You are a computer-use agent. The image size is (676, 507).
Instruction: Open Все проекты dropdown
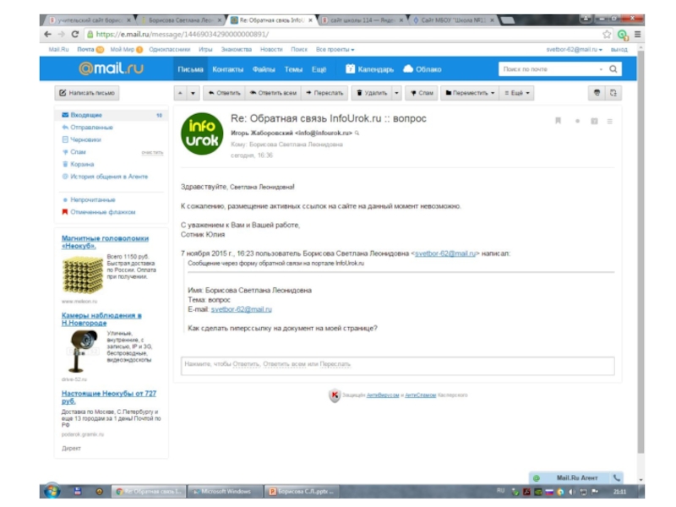click(x=335, y=50)
